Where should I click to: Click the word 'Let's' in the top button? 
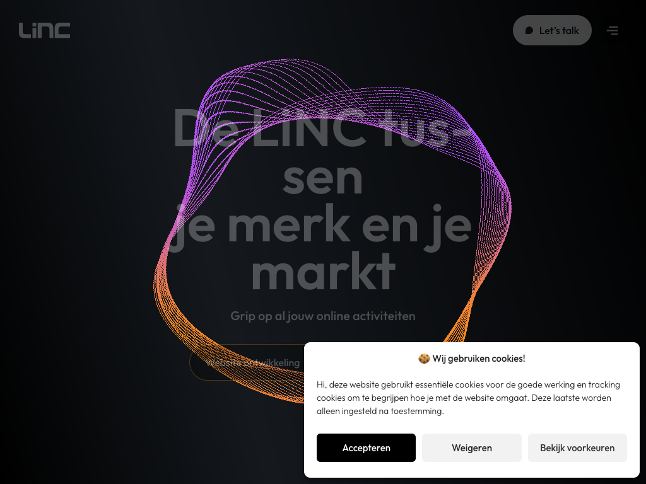[x=549, y=30]
